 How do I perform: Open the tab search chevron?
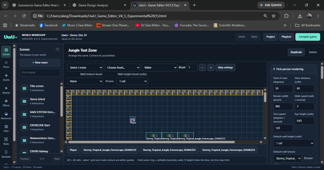click(x=5, y=5)
